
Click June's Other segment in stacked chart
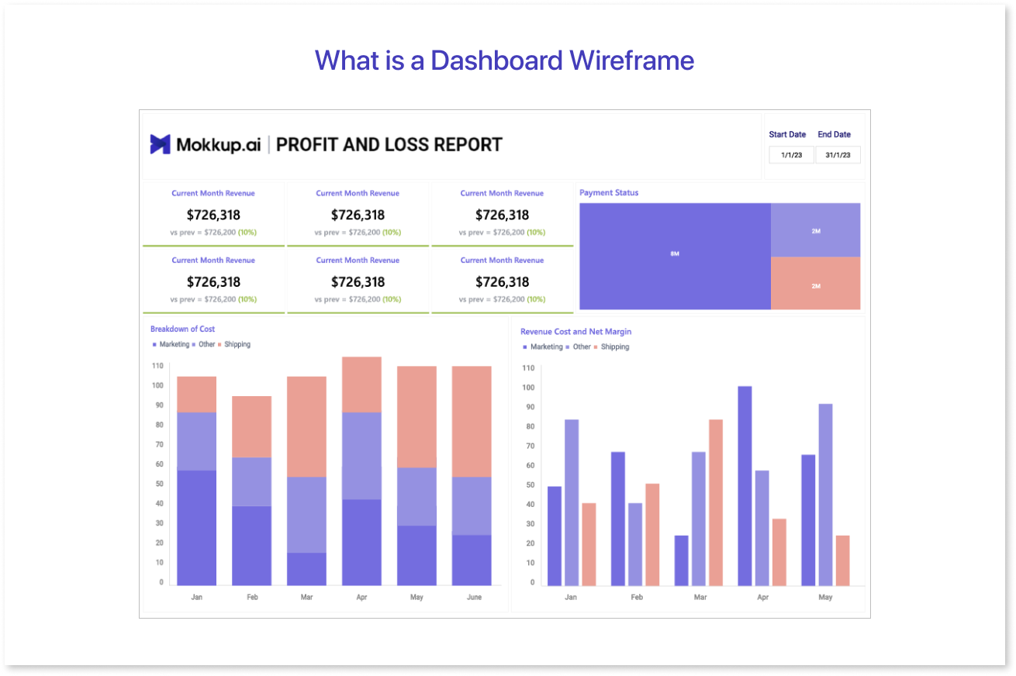pos(472,505)
